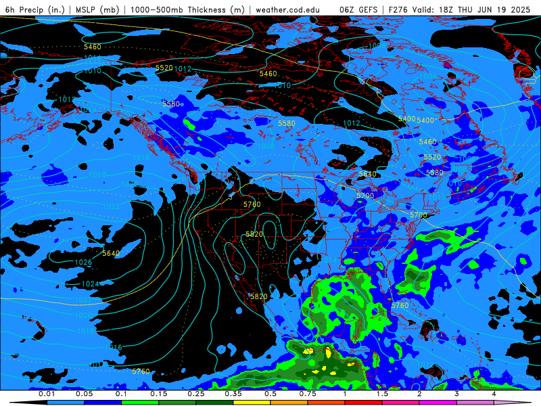541x406 pixels.
Task: Select the 0.75 label on the color scale
Action: 308,394
